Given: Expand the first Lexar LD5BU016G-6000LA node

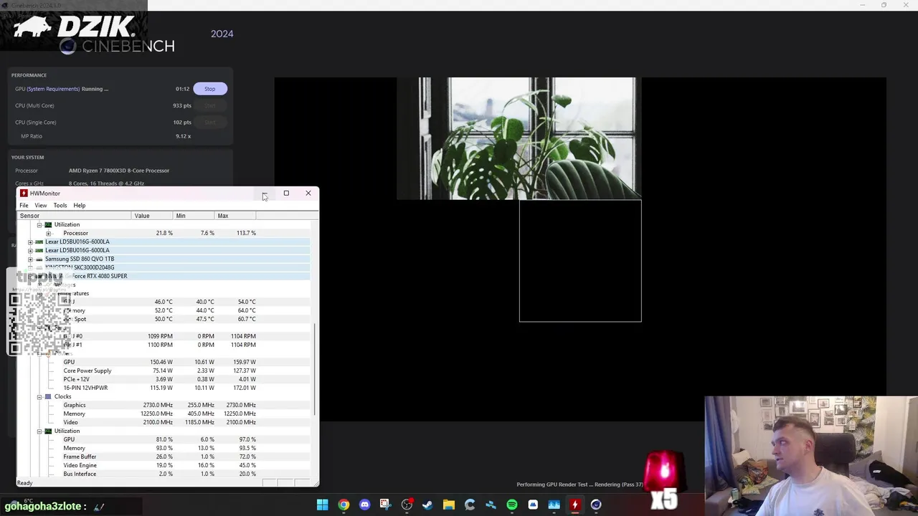Looking at the screenshot, I should (30, 242).
